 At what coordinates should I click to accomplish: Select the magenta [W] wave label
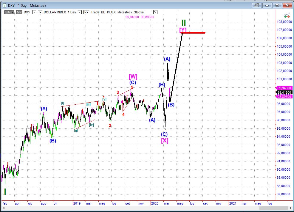tap(133, 76)
